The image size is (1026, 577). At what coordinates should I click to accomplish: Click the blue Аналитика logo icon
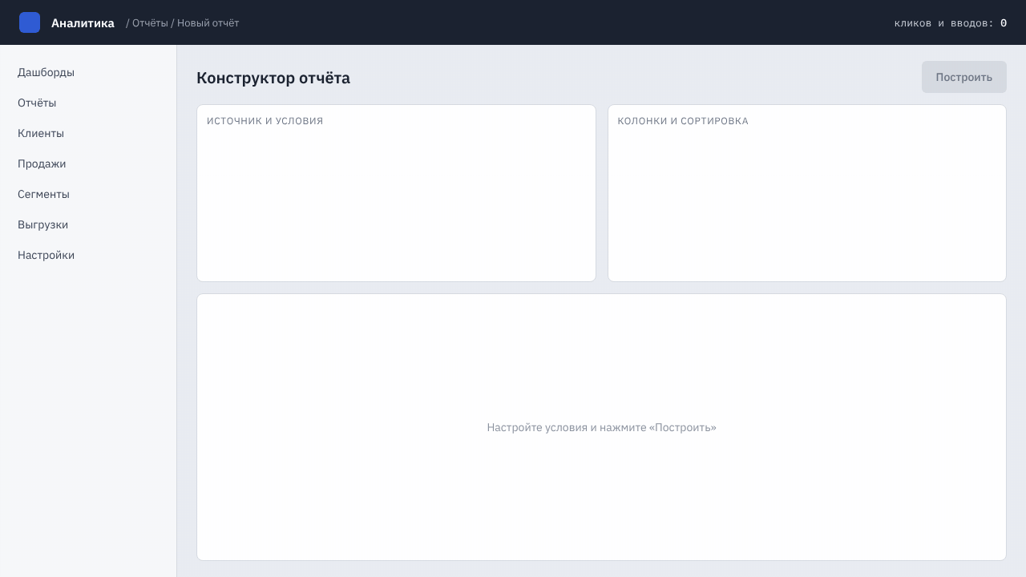click(x=30, y=22)
